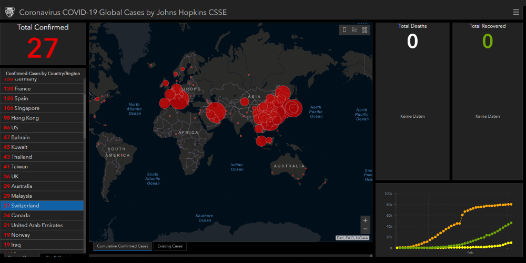
Task: Zoom in on the map with plus
Action: (x=366, y=220)
